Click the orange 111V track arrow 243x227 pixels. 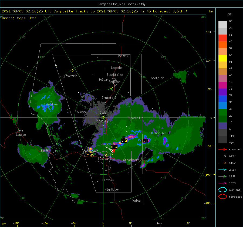click(222, 163)
